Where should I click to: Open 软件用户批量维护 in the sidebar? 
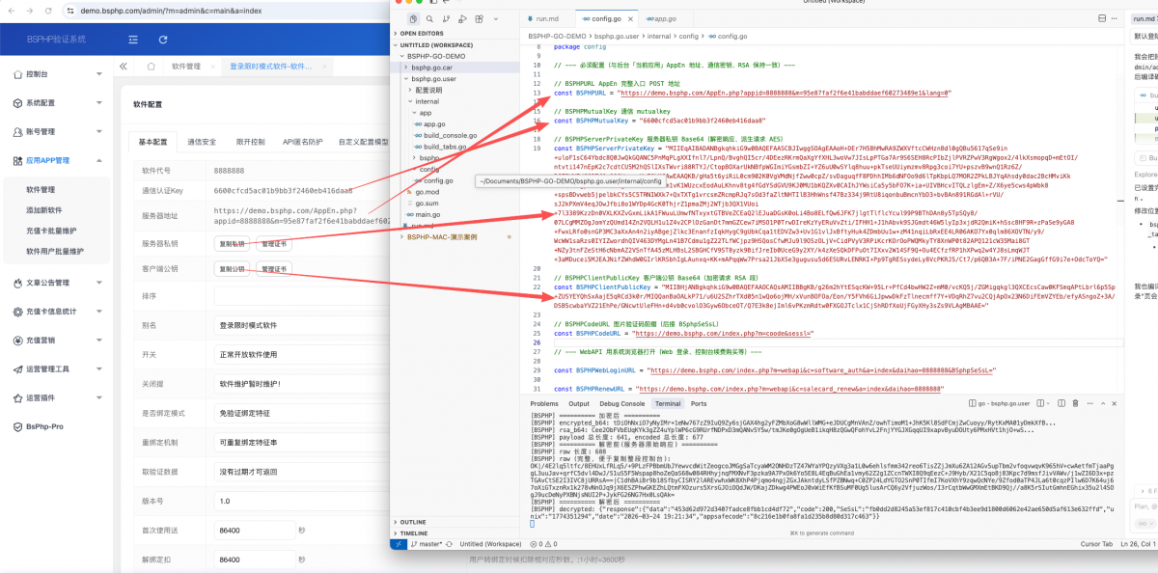pos(54,251)
